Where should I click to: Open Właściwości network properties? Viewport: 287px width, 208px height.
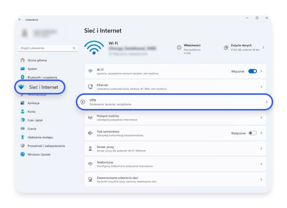coord(189,49)
